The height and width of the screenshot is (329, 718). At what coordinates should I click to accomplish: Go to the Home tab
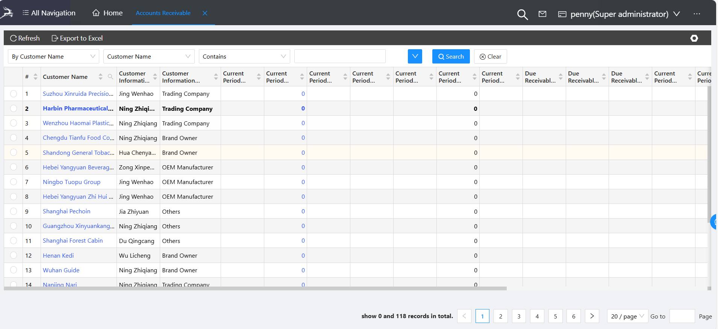108,13
